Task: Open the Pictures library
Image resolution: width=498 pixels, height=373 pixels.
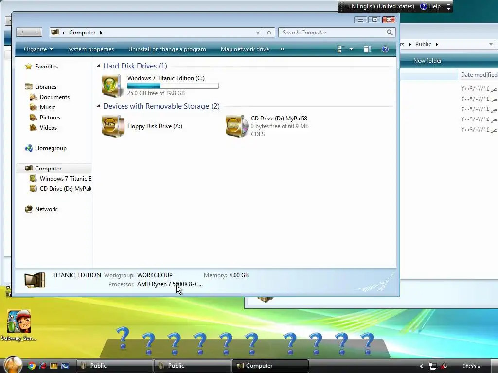Action: coord(50,118)
